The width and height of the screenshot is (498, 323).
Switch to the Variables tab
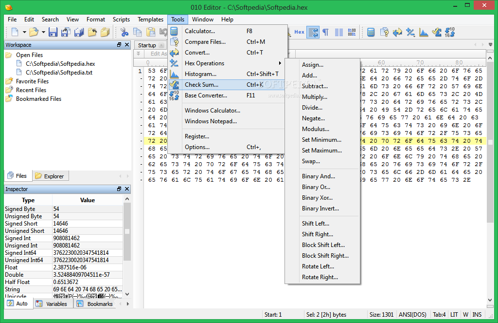[x=53, y=304]
